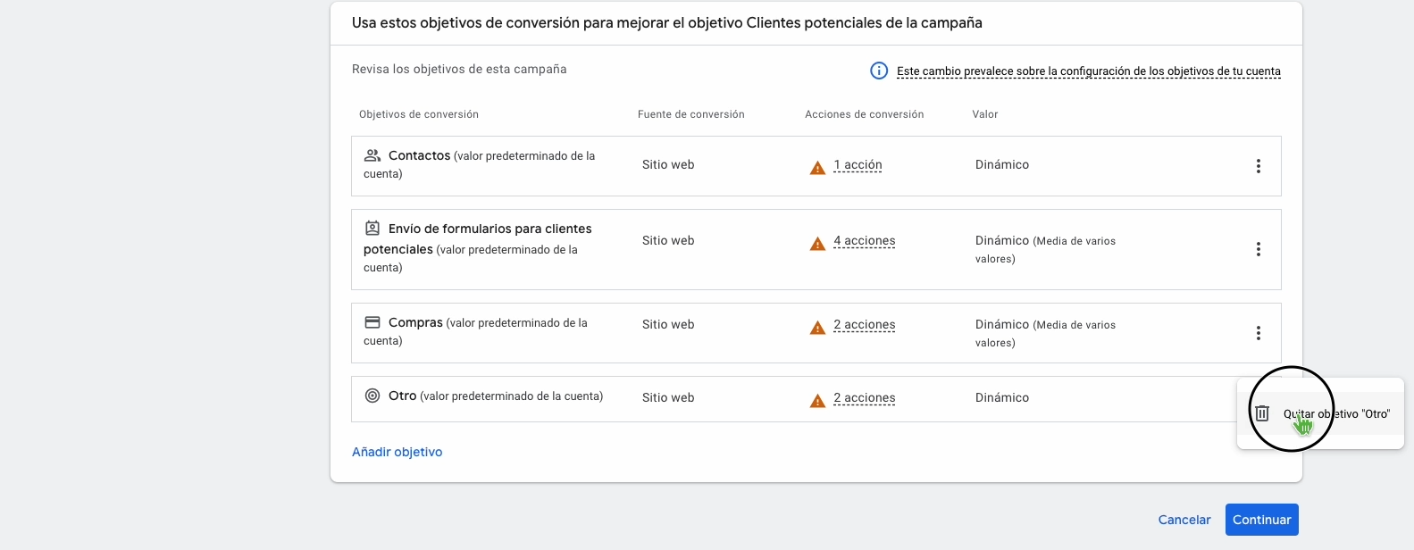Viewport: 1414px width, 550px height.
Task: Click "2 acciones" link in Compras row
Action: click(x=864, y=325)
